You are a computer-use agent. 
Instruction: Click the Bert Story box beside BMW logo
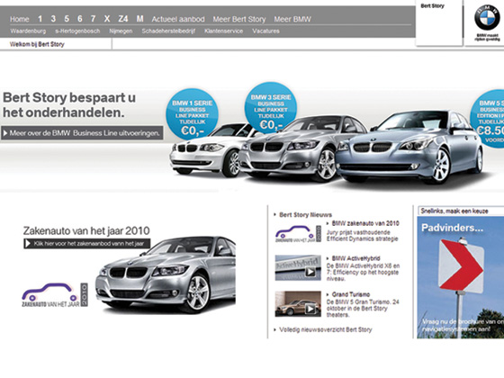[x=439, y=23]
